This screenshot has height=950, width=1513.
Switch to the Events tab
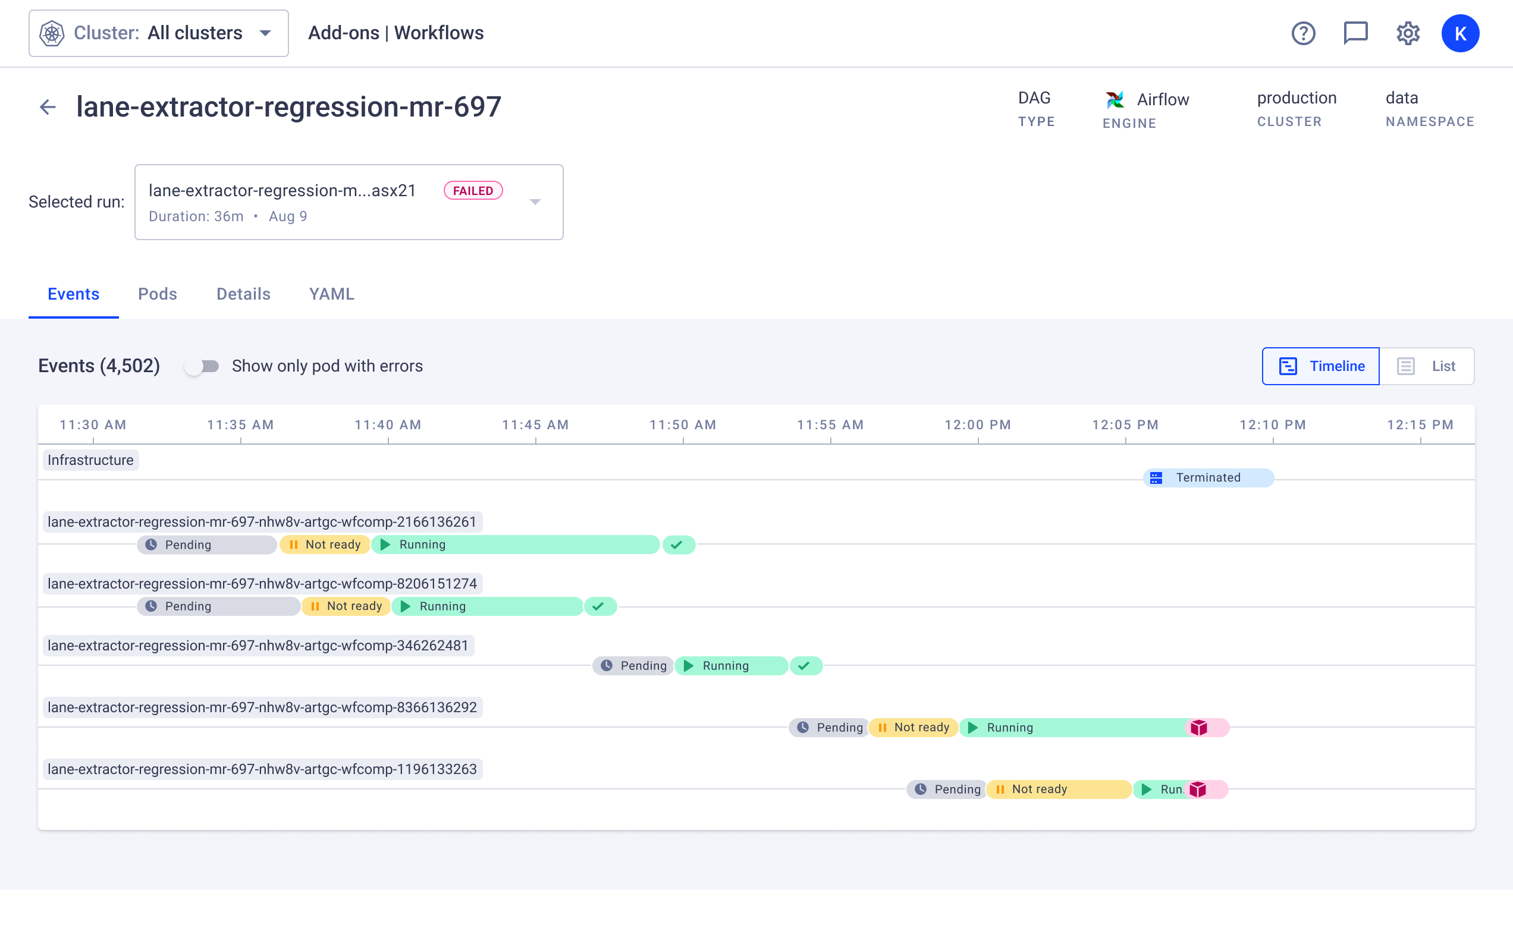74,294
